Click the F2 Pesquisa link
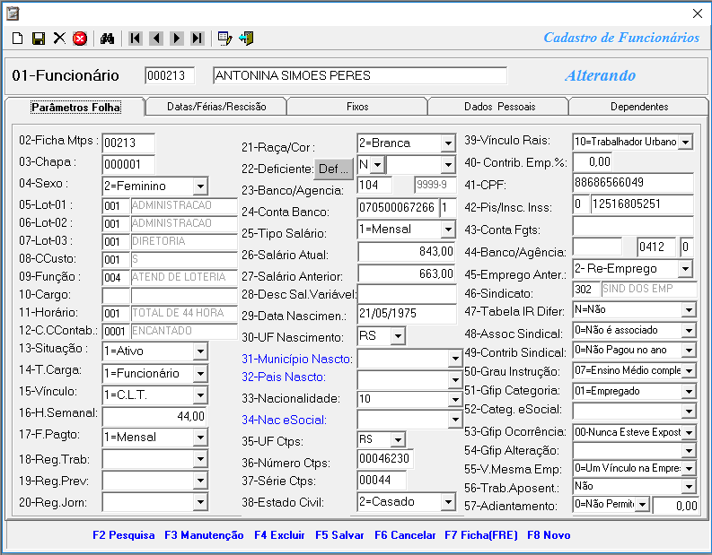The height and width of the screenshot is (555, 712). (123, 535)
